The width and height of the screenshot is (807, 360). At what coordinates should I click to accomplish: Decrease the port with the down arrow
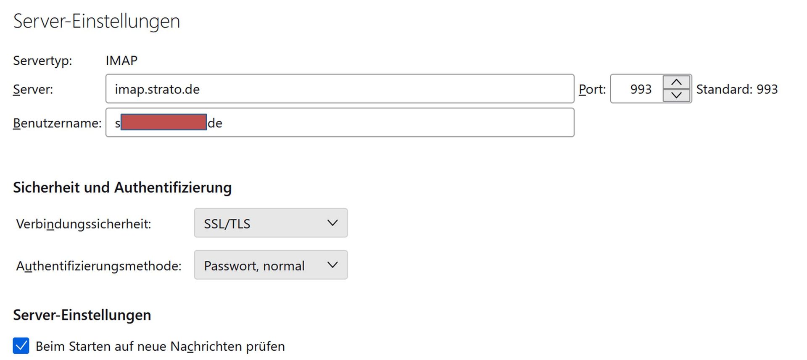(x=676, y=95)
